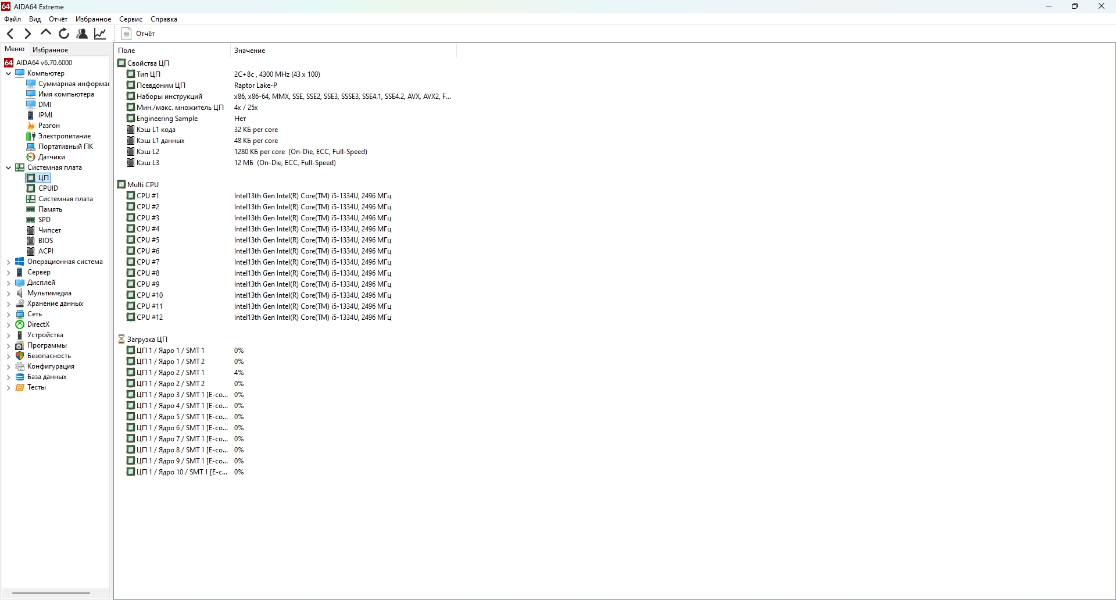This screenshot has height=600, width=1116.
Task: Open the Сервис menu
Action: click(x=131, y=19)
